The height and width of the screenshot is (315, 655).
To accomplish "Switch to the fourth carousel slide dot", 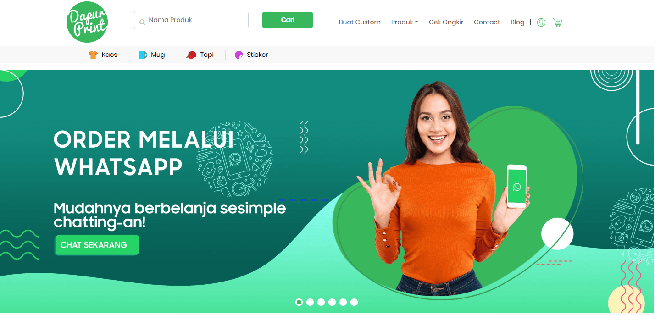I will click(332, 302).
